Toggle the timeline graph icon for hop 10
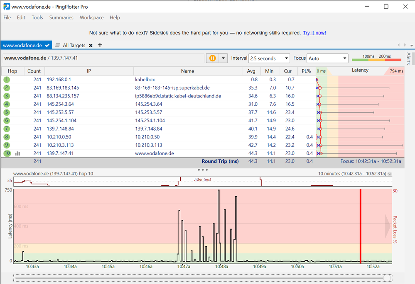Image resolution: width=415 pixels, height=284 pixels. point(18,153)
